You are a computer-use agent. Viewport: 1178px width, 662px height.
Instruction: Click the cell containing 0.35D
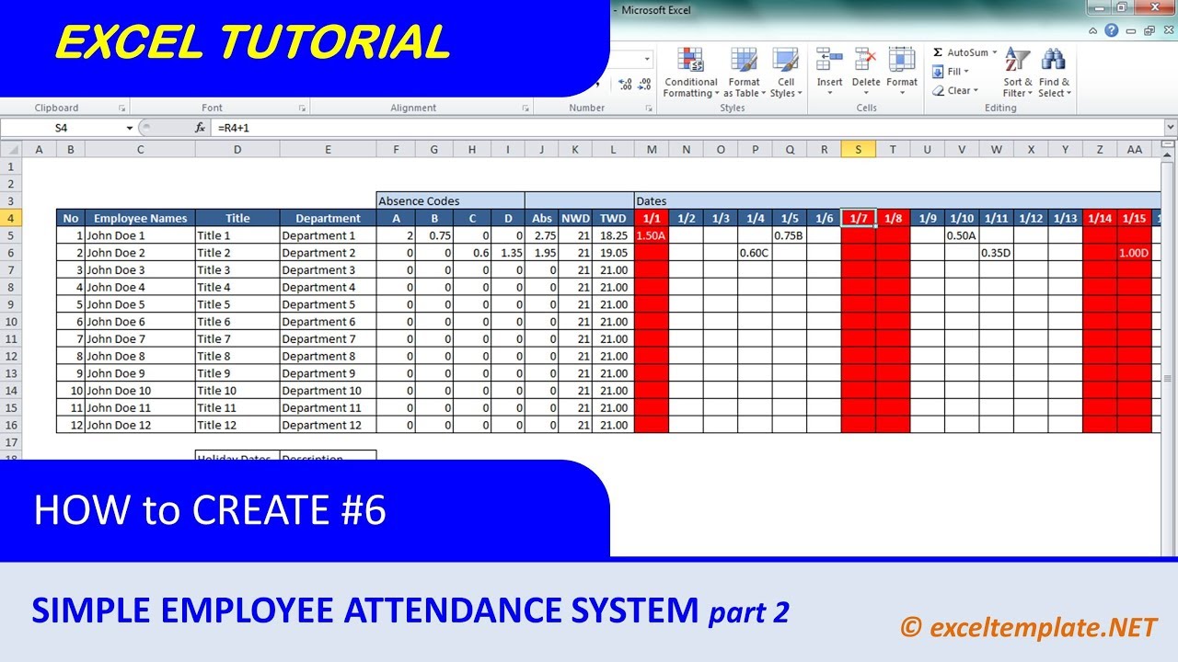997,253
